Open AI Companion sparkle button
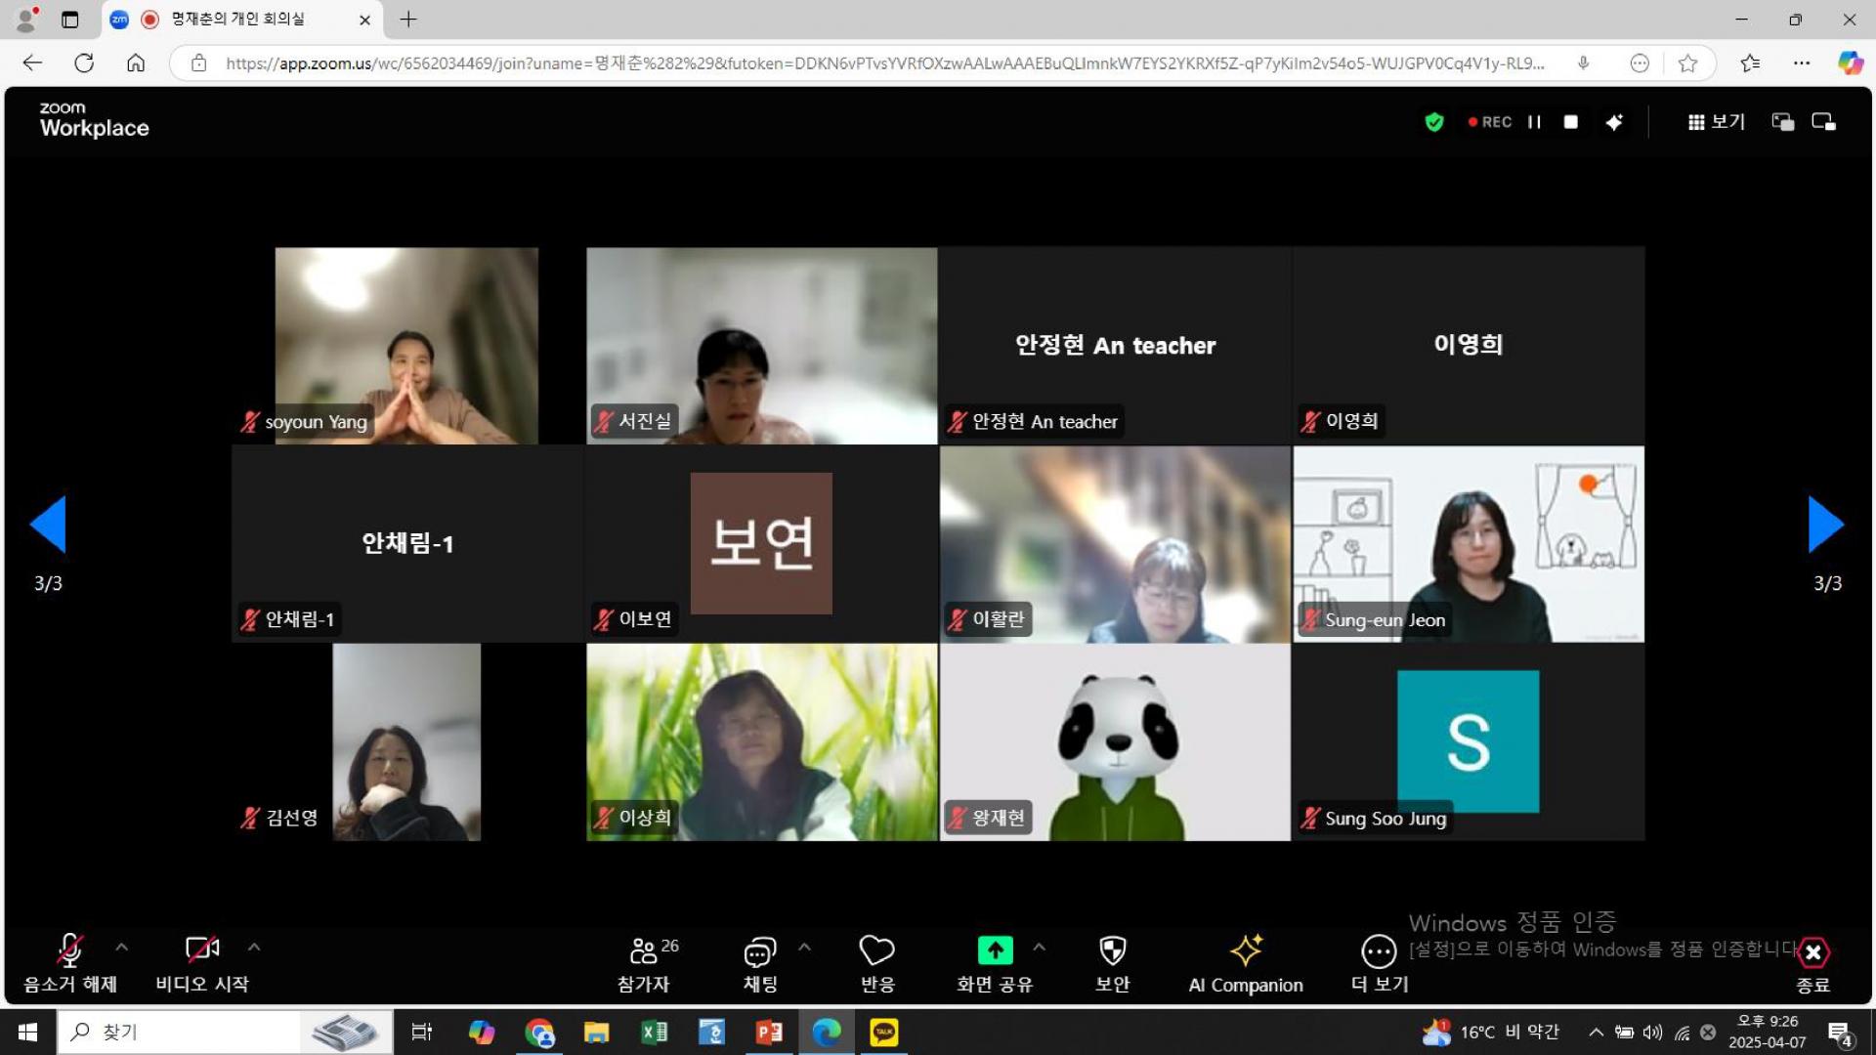 (x=1246, y=963)
